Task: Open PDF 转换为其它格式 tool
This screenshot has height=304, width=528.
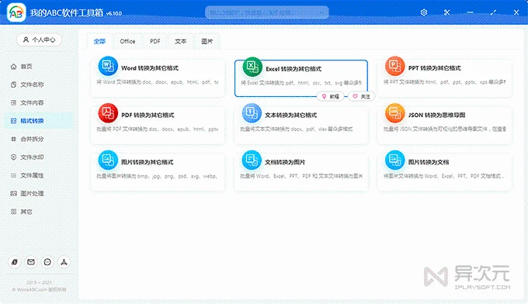Action: 158,125
